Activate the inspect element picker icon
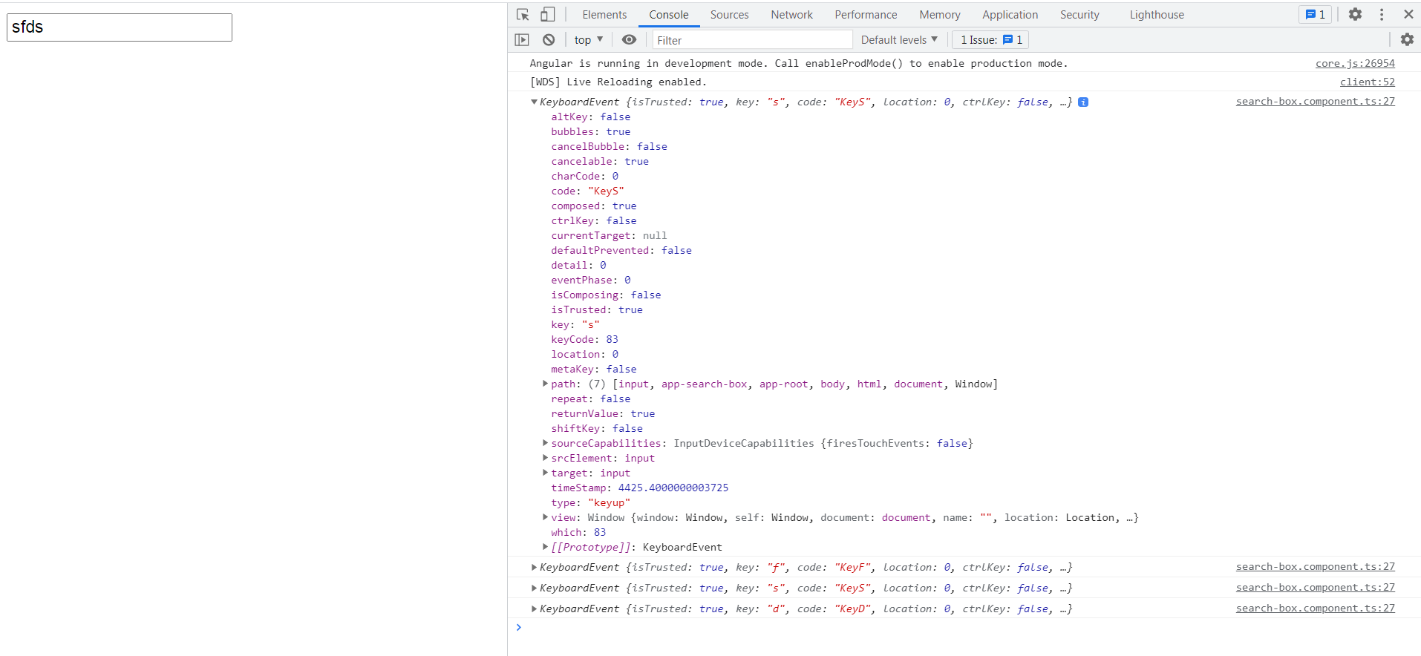This screenshot has height=656, width=1421. coord(523,15)
